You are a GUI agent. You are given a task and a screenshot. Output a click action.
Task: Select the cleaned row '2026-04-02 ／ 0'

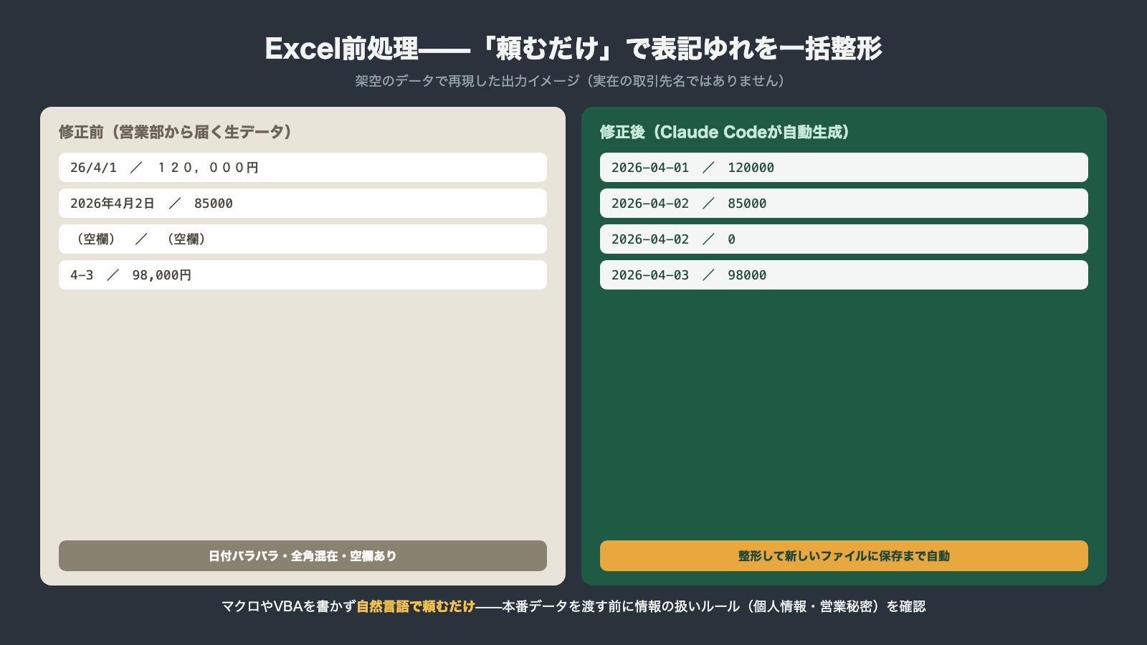click(x=844, y=239)
